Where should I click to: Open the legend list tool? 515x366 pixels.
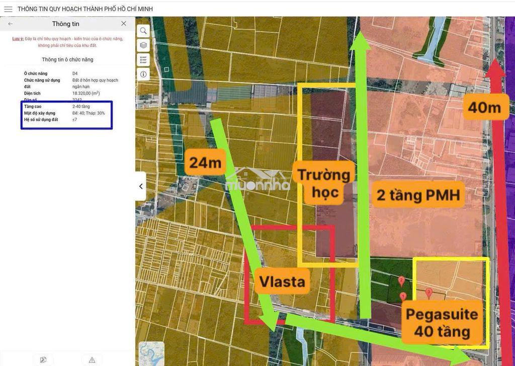[143, 60]
